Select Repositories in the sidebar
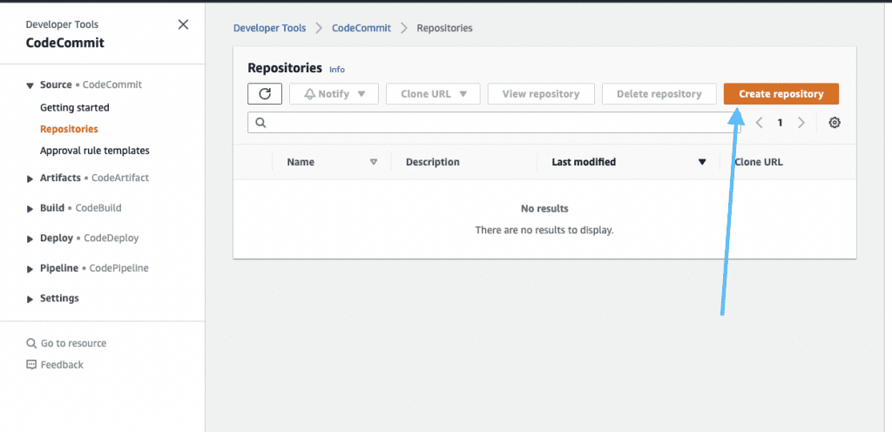The height and width of the screenshot is (432, 892). click(69, 129)
